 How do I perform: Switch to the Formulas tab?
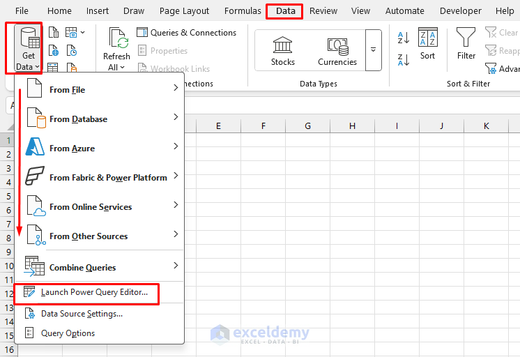tap(243, 11)
